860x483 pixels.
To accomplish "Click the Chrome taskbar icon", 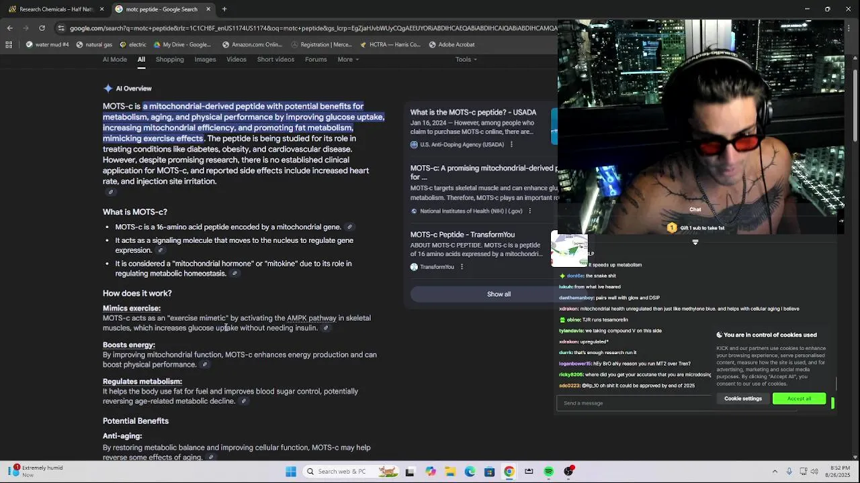I will [x=509, y=472].
